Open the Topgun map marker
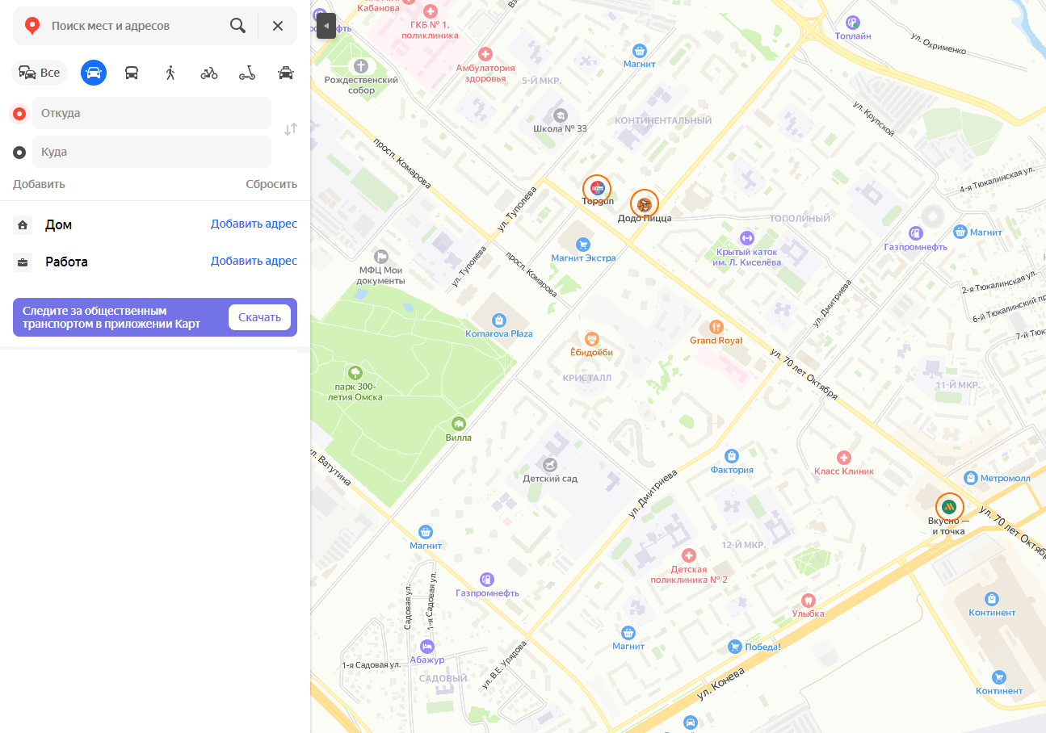The image size is (1046, 733). click(x=597, y=188)
